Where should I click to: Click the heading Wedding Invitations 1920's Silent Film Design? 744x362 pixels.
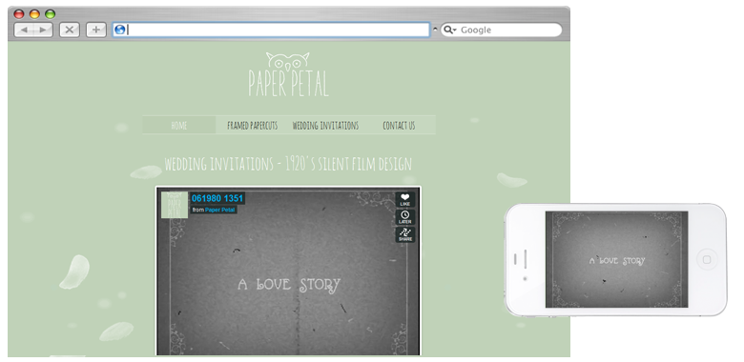[288, 164]
